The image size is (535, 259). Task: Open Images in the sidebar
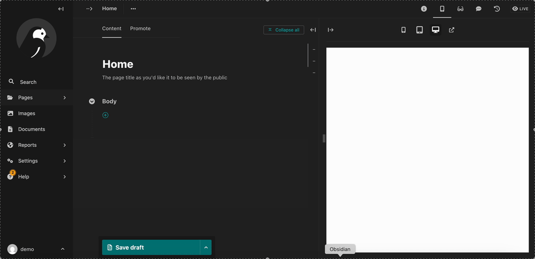pyautogui.click(x=36, y=114)
